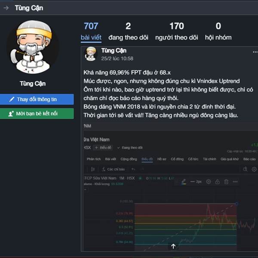Click the lock icon on drawing toolbar
The width and height of the screenshot is (258, 258).
(x=217, y=181)
